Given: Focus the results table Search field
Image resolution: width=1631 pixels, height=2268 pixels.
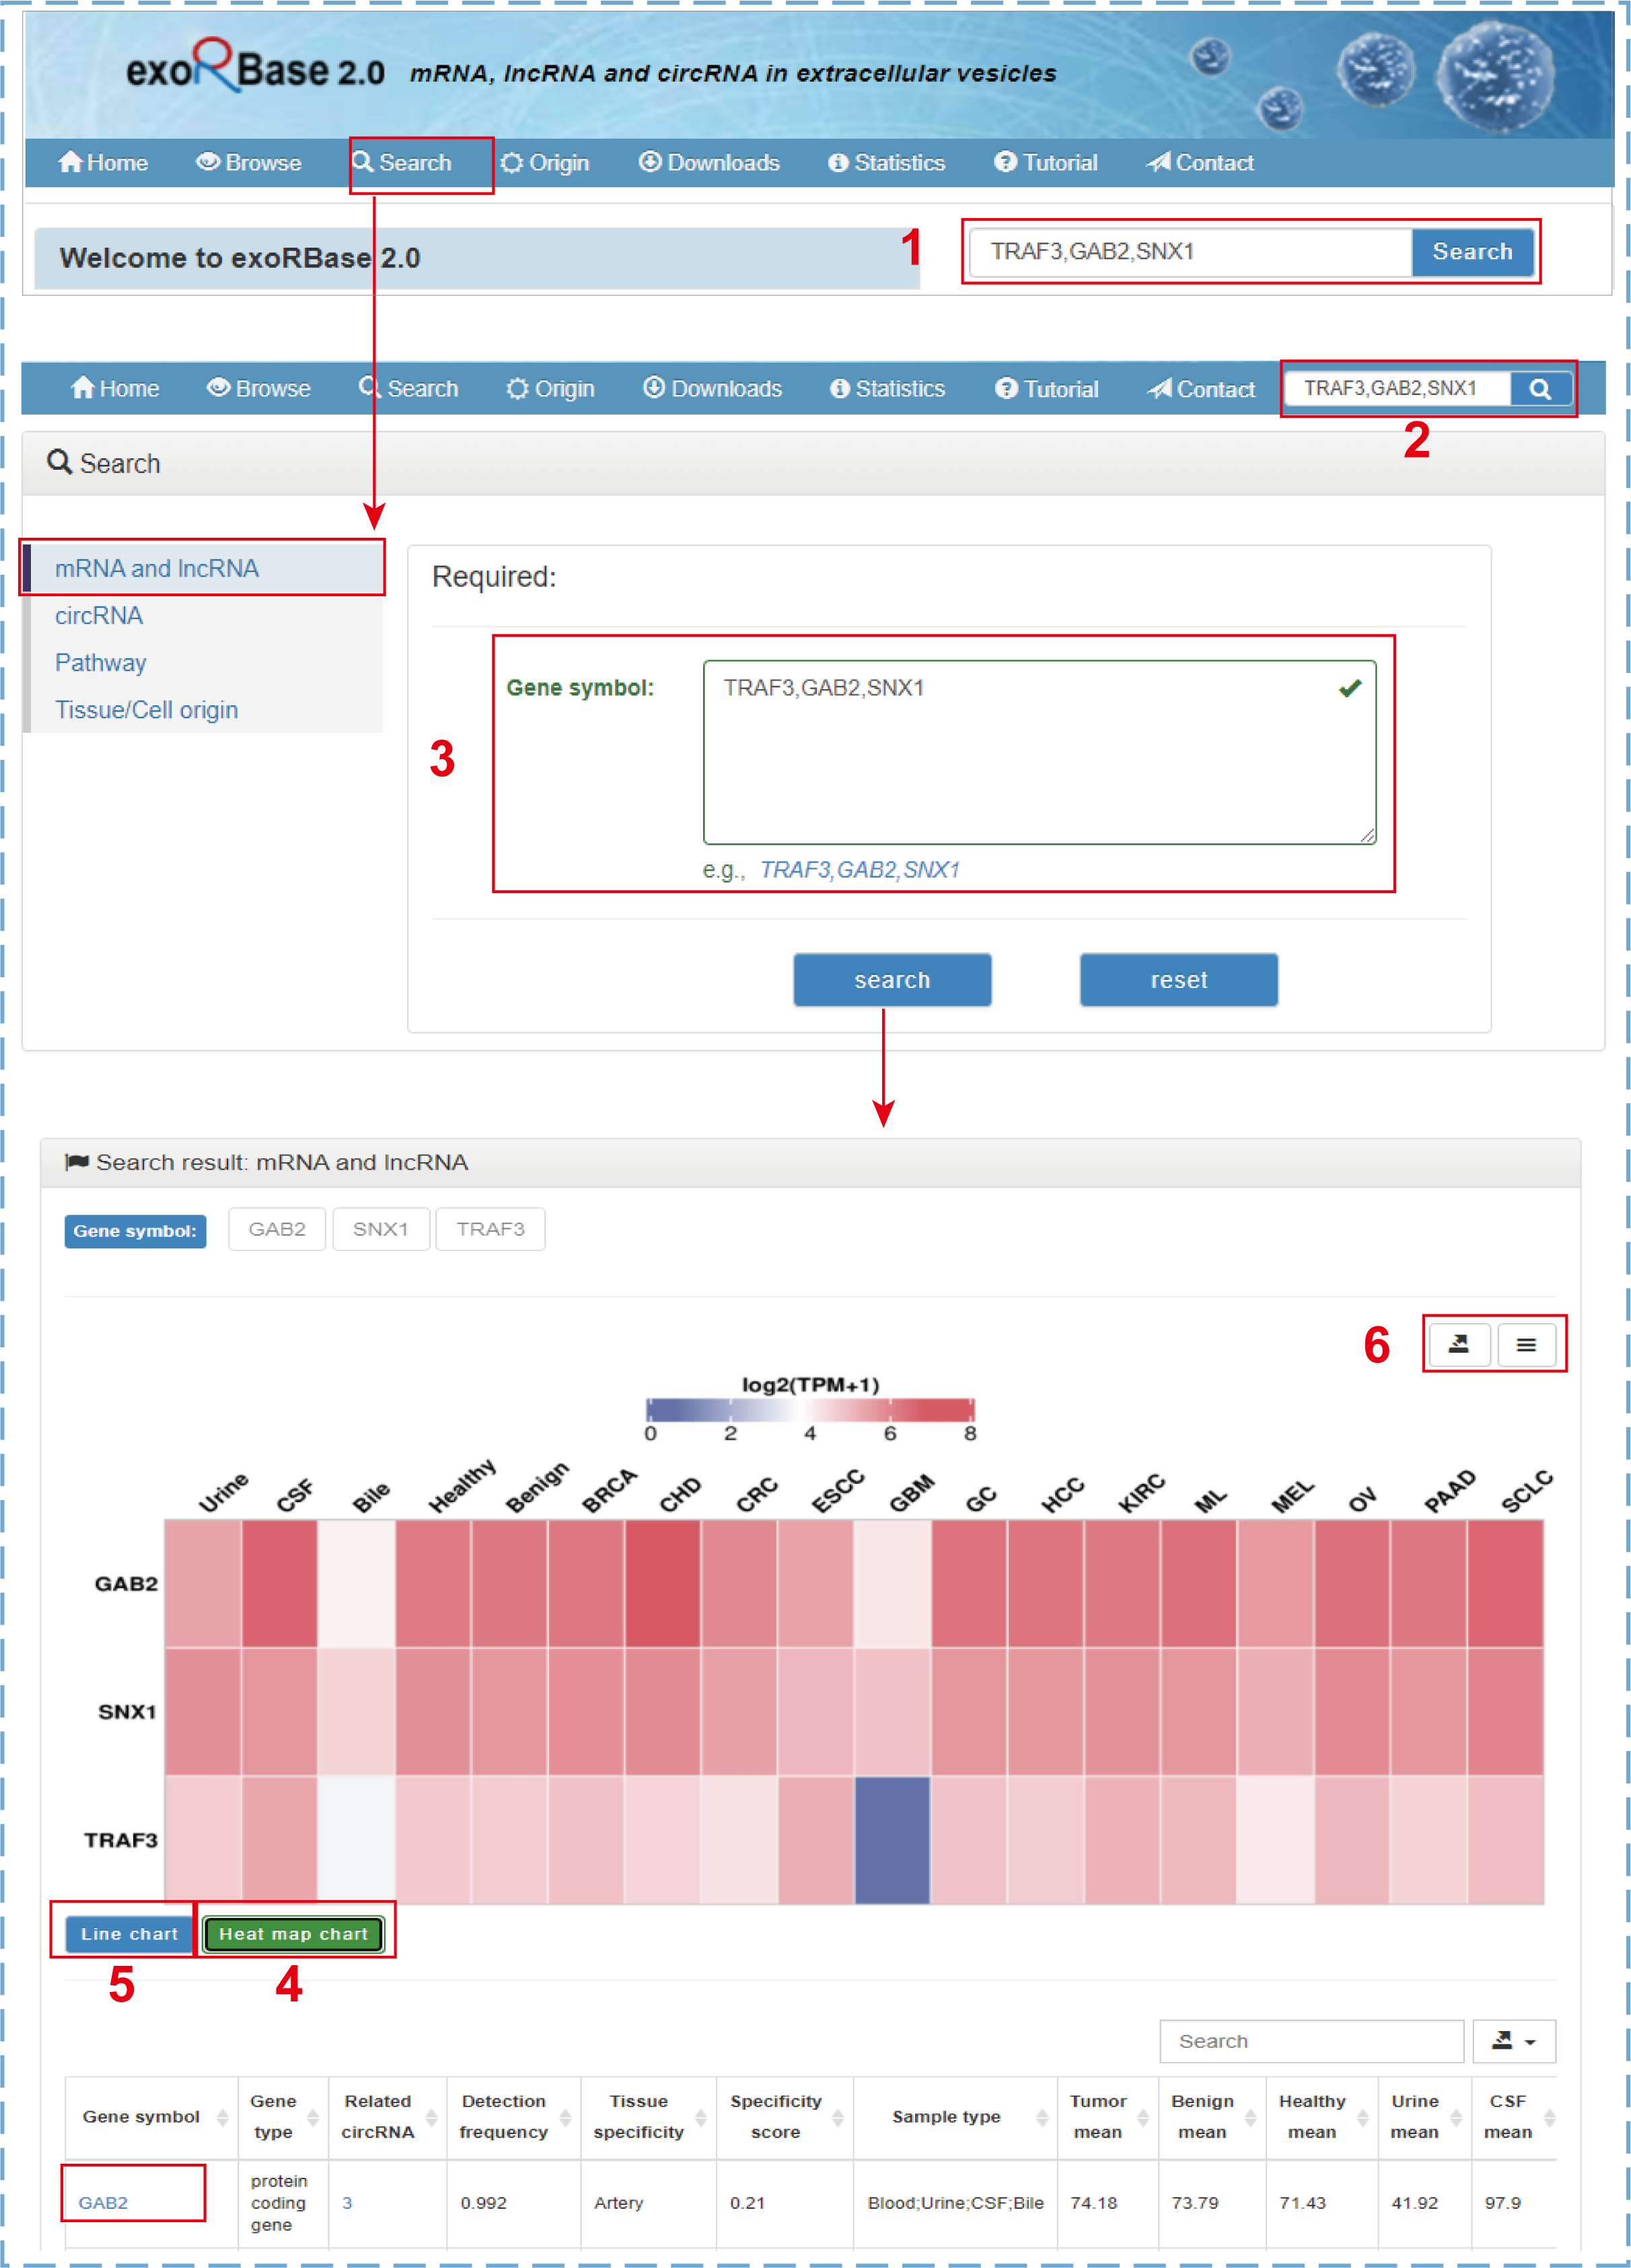Looking at the screenshot, I should coord(1311,2040).
